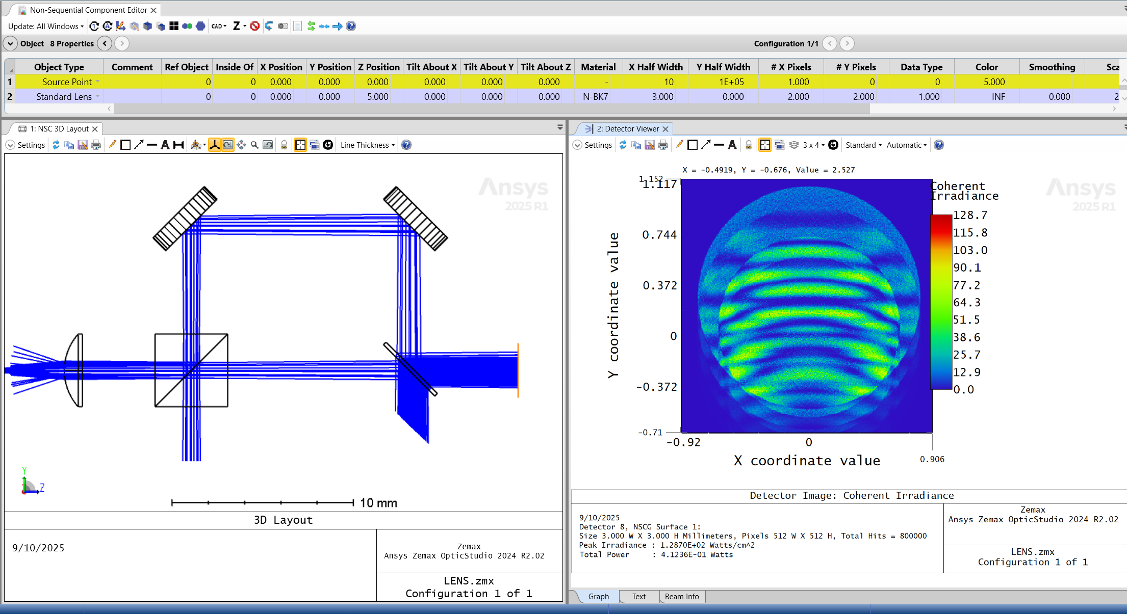This screenshot has width=1127, height=614.
Task: Click the Pan tool in the layout toolbar
Action: point(241,145)
